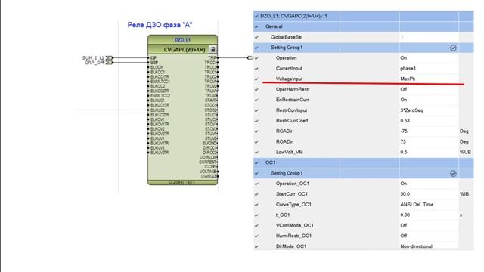
Task: Click the check mark beside StartCurr_OC1
Action: pos(256,194)
